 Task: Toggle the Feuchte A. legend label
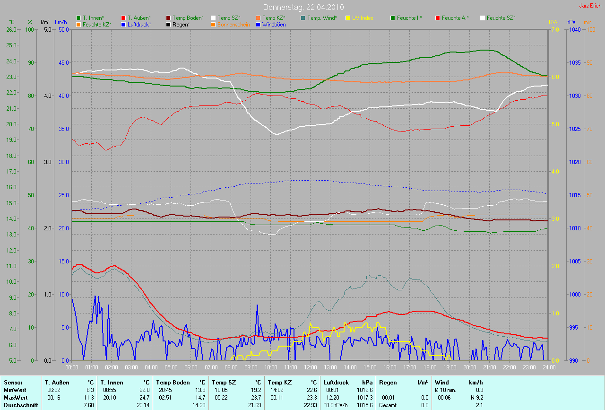click(455, 18)
